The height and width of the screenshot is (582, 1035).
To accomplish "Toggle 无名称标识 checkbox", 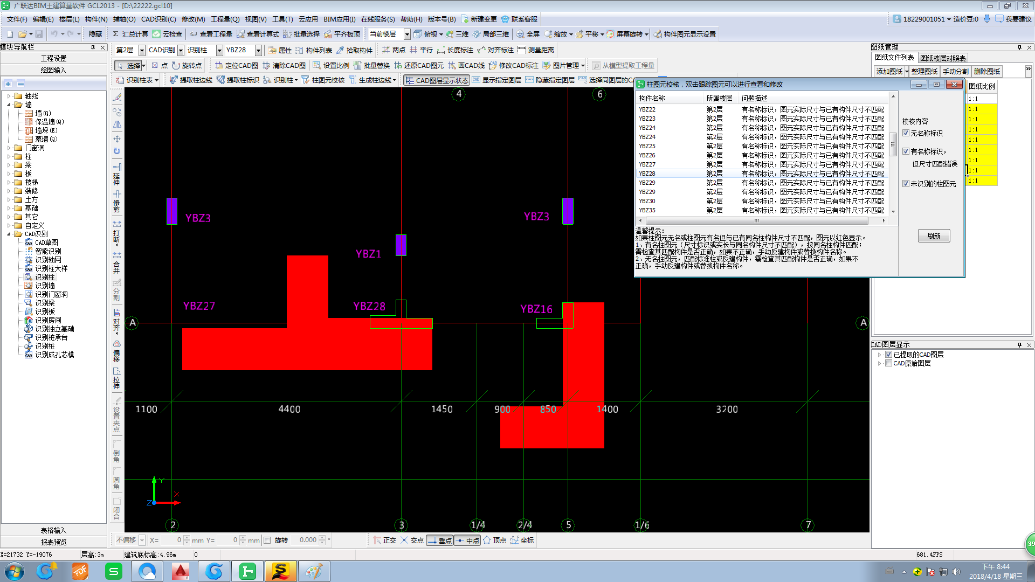I will coord(906,133).
